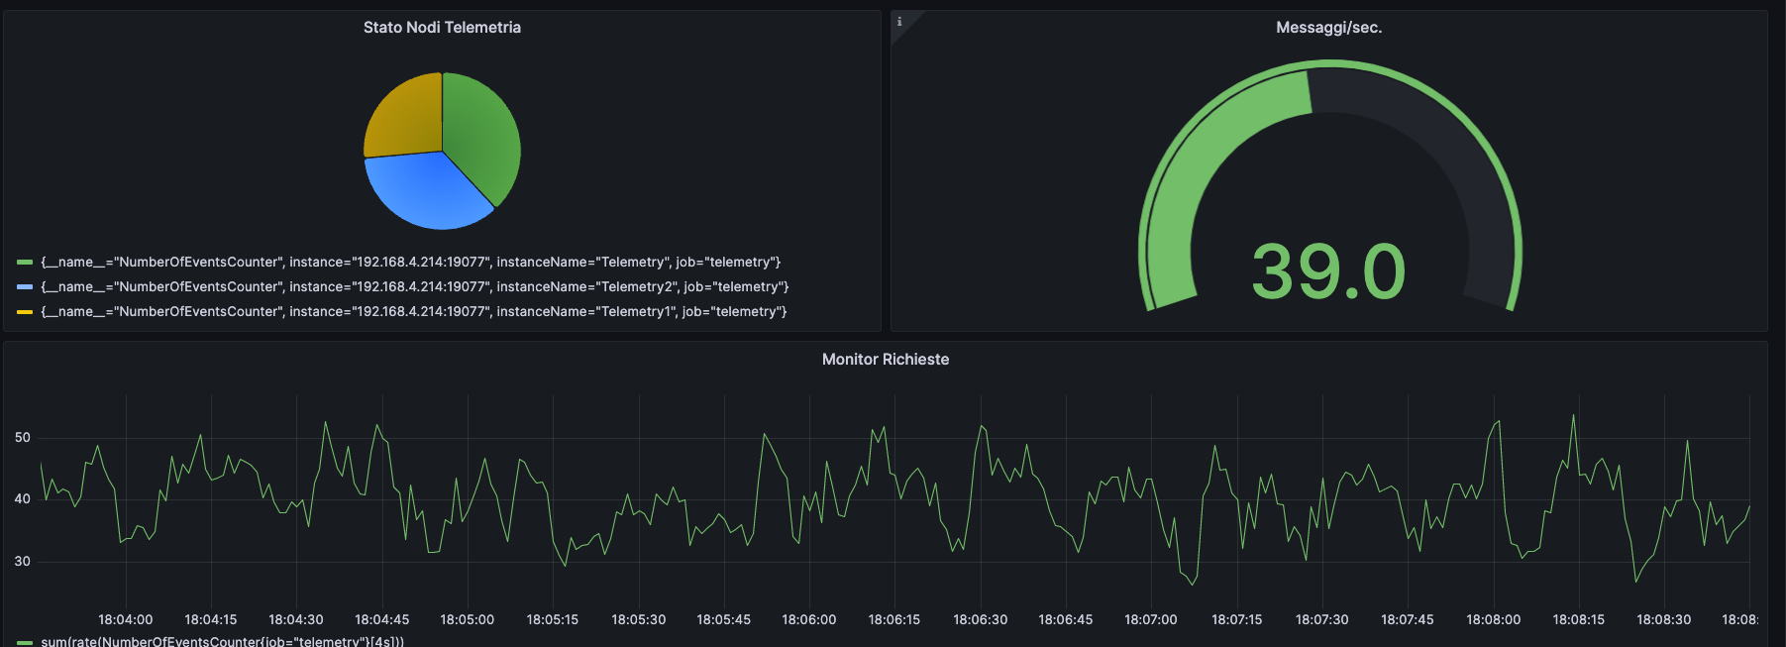The width and height of the screenshot is (1786, 647).
Task: Click the yellow color swatch for Telemetry1 legend
Action: [25, 312]
